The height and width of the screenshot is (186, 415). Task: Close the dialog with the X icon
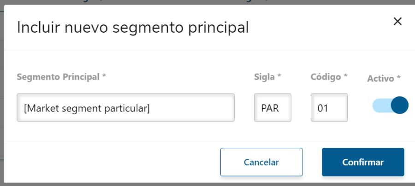click(x=397, y=21)
